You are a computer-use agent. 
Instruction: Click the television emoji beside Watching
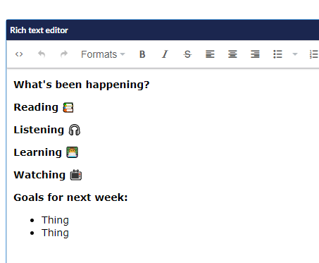pos(76,175)
